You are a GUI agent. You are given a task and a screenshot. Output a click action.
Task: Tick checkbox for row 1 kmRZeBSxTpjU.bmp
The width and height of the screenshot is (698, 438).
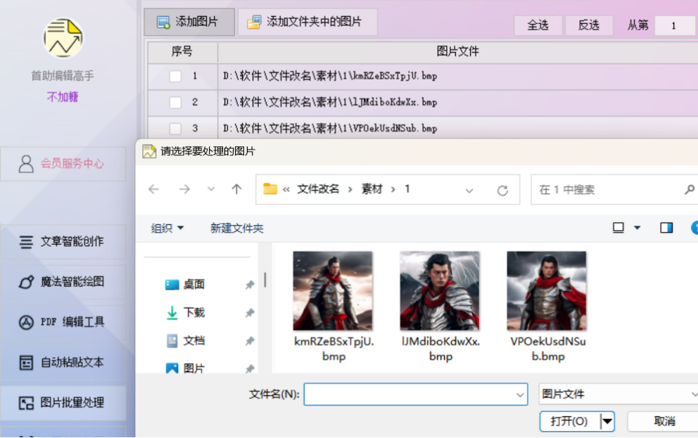pyautogui.click(x=175, y=77)
